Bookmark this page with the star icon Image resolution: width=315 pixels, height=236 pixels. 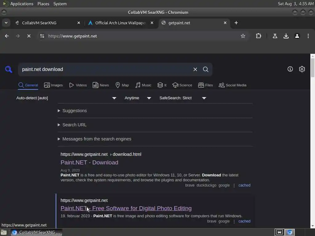pos(243,36)
